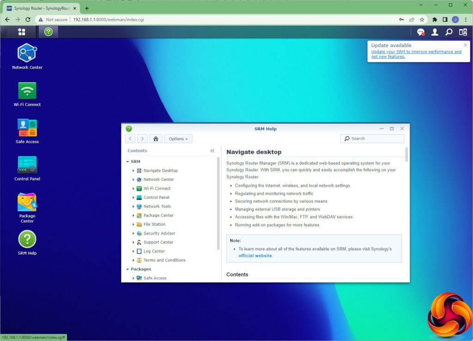473x341 pixels.
Task: Open Chrome profile avatar
Action: click(x=455, y=19)
